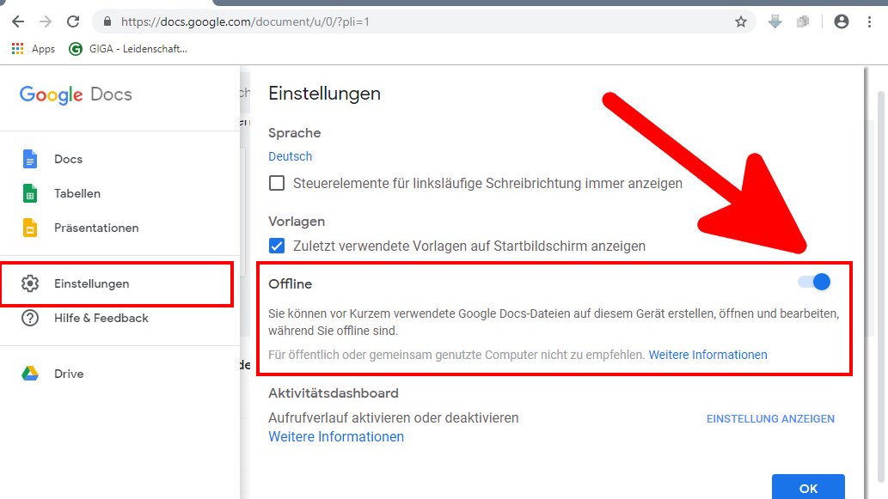
Task: Click the Google Drive triangle icon
Action: click(x=30, y=374)
